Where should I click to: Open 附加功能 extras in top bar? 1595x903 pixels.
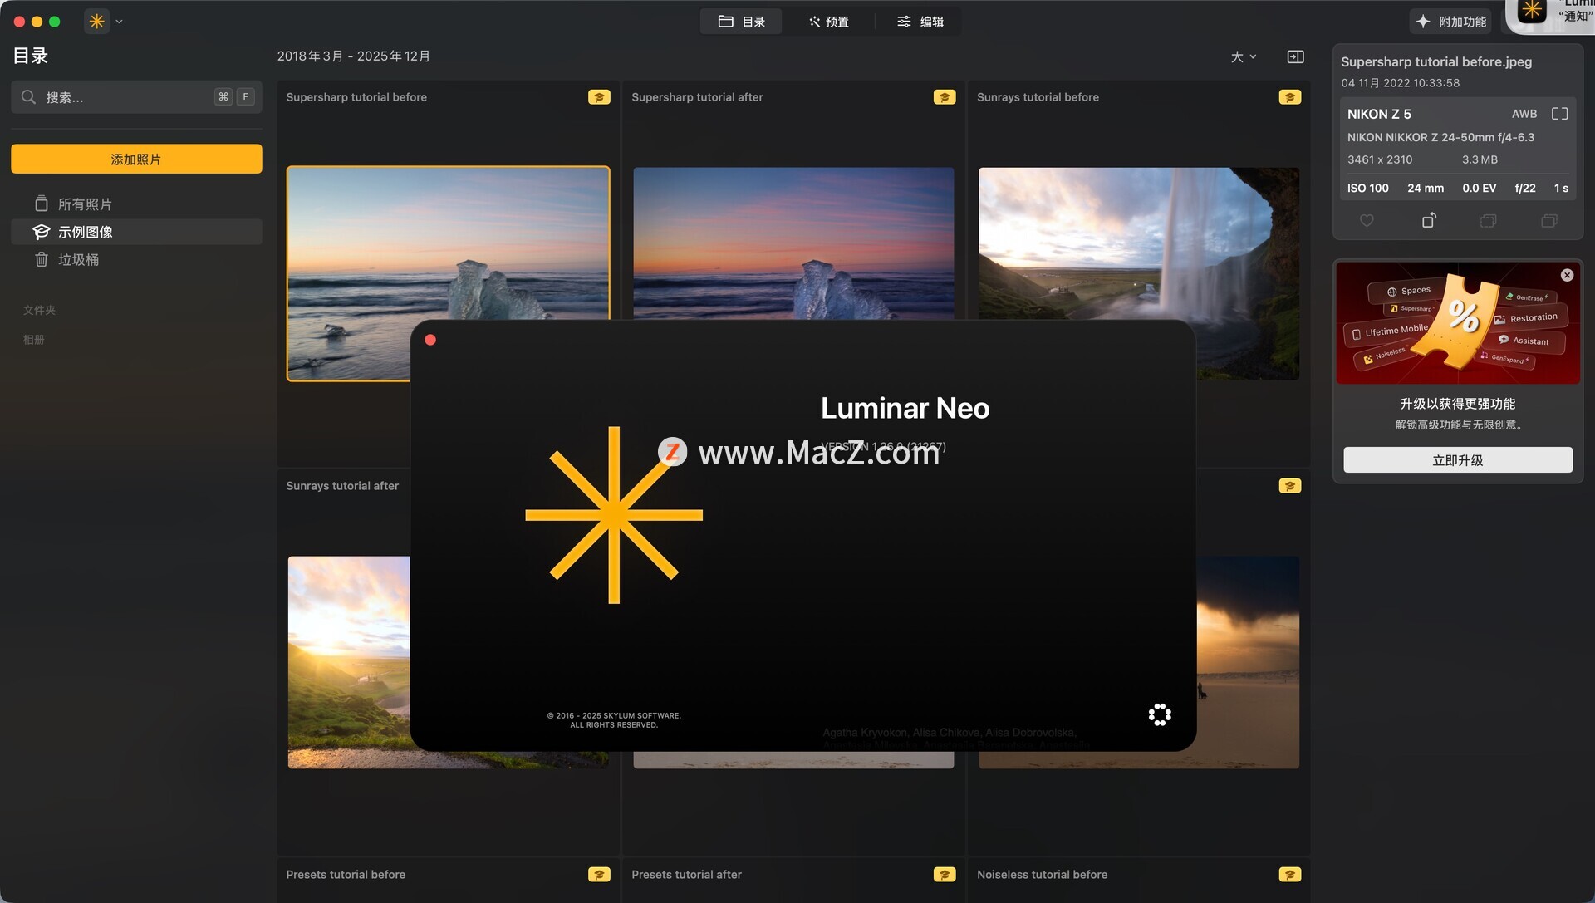pyautogui.click(x=1450, y=22)
